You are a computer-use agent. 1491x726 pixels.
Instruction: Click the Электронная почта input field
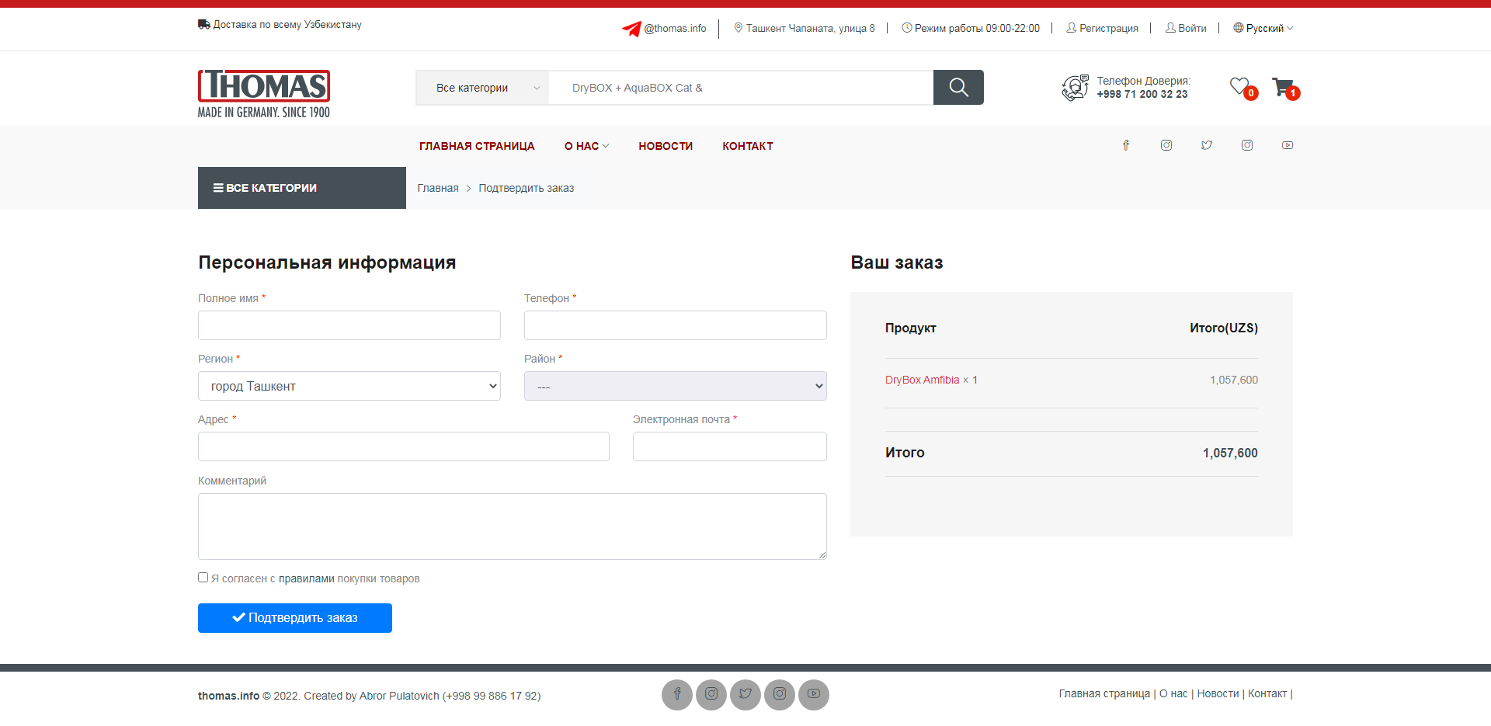pos(730,446)
